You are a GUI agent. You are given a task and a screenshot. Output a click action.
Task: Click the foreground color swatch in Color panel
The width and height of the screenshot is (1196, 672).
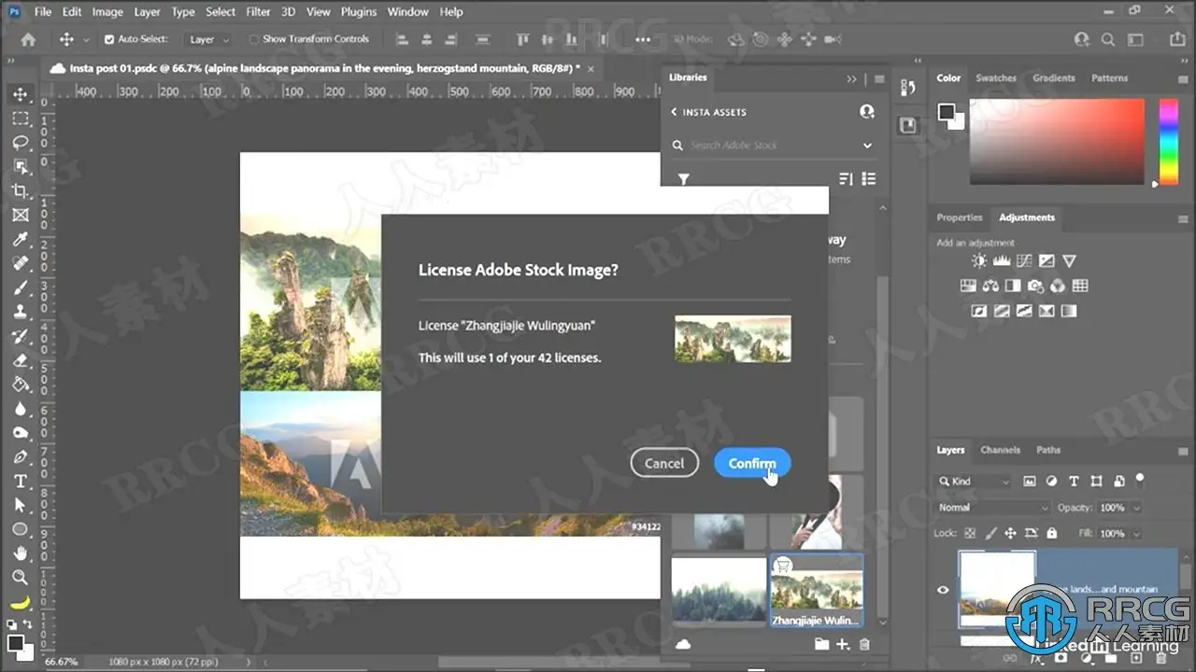coord(946,112)
